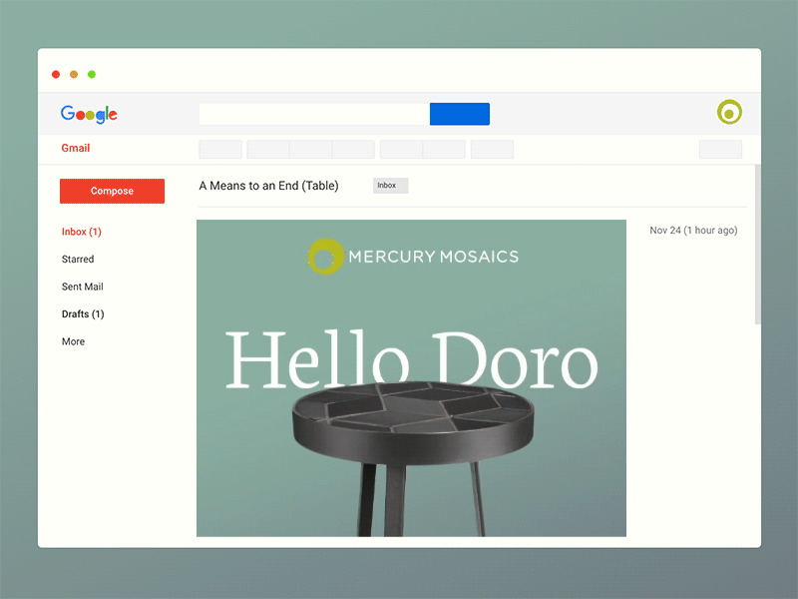
Task: Click the vertical scrollbar thumb
Action: (757, 245)
